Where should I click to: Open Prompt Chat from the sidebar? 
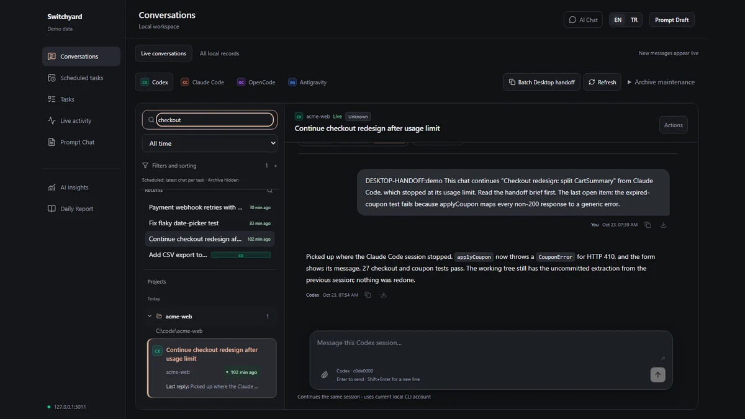point(81,142)
